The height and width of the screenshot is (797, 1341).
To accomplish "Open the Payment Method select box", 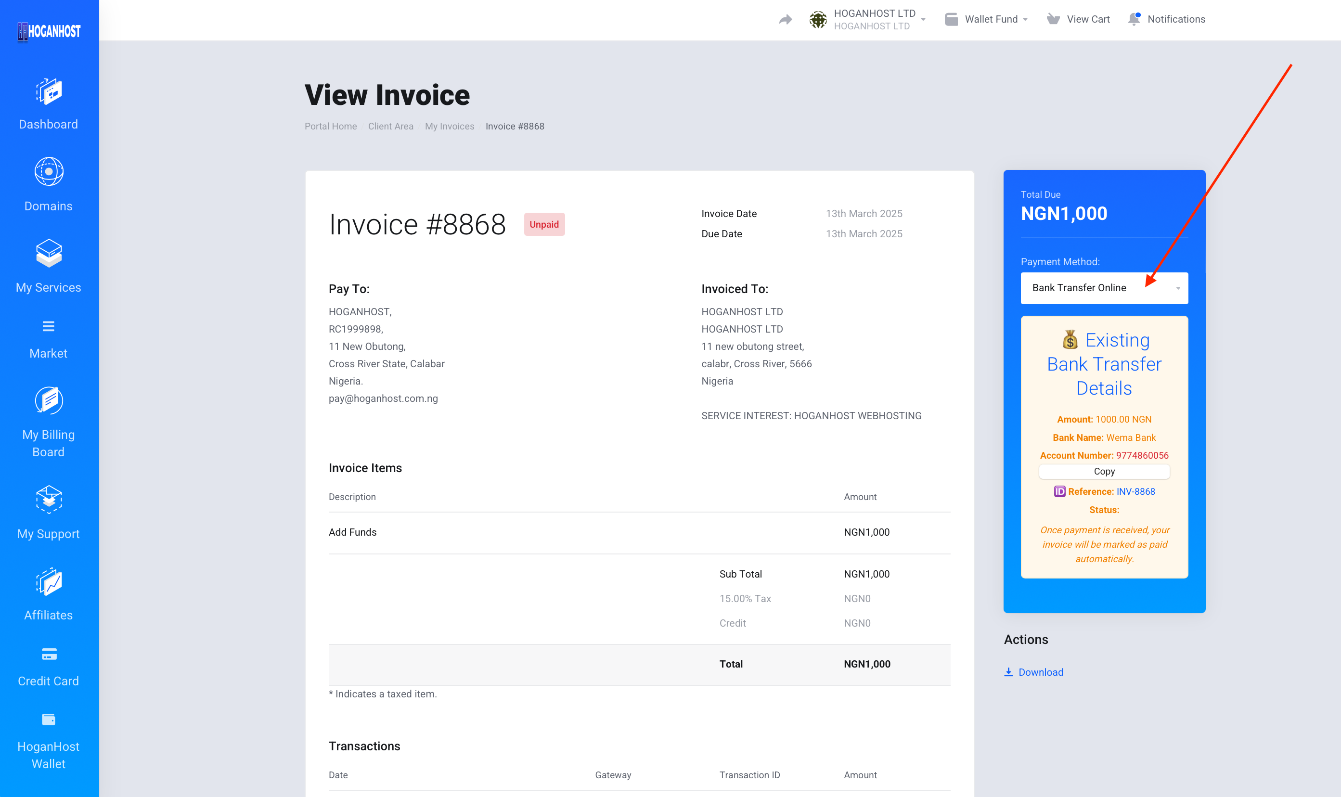I will 1104,288.
